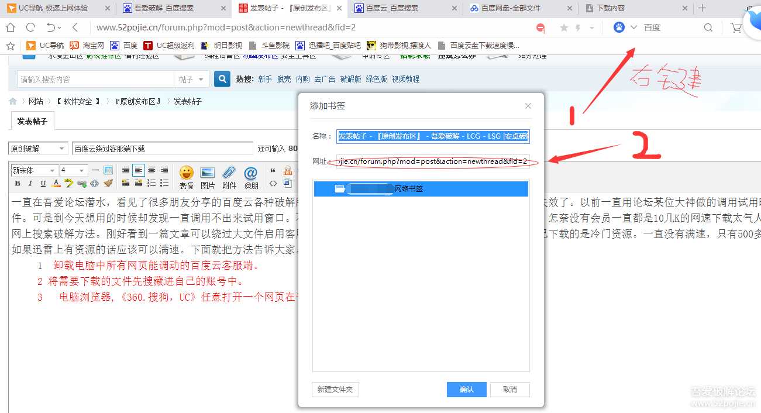Insert a bulleted list
This screenshot has height=413, width=761.
pyautogui.click(x=164, y=183)
